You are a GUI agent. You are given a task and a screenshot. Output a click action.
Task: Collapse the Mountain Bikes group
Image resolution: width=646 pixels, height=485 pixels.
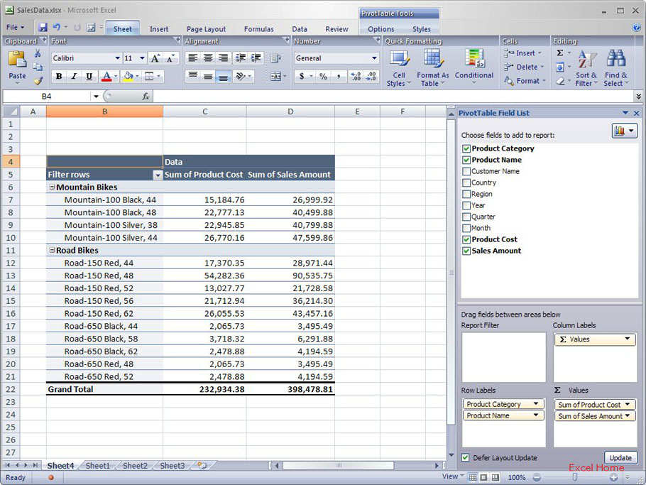point(52,187)
